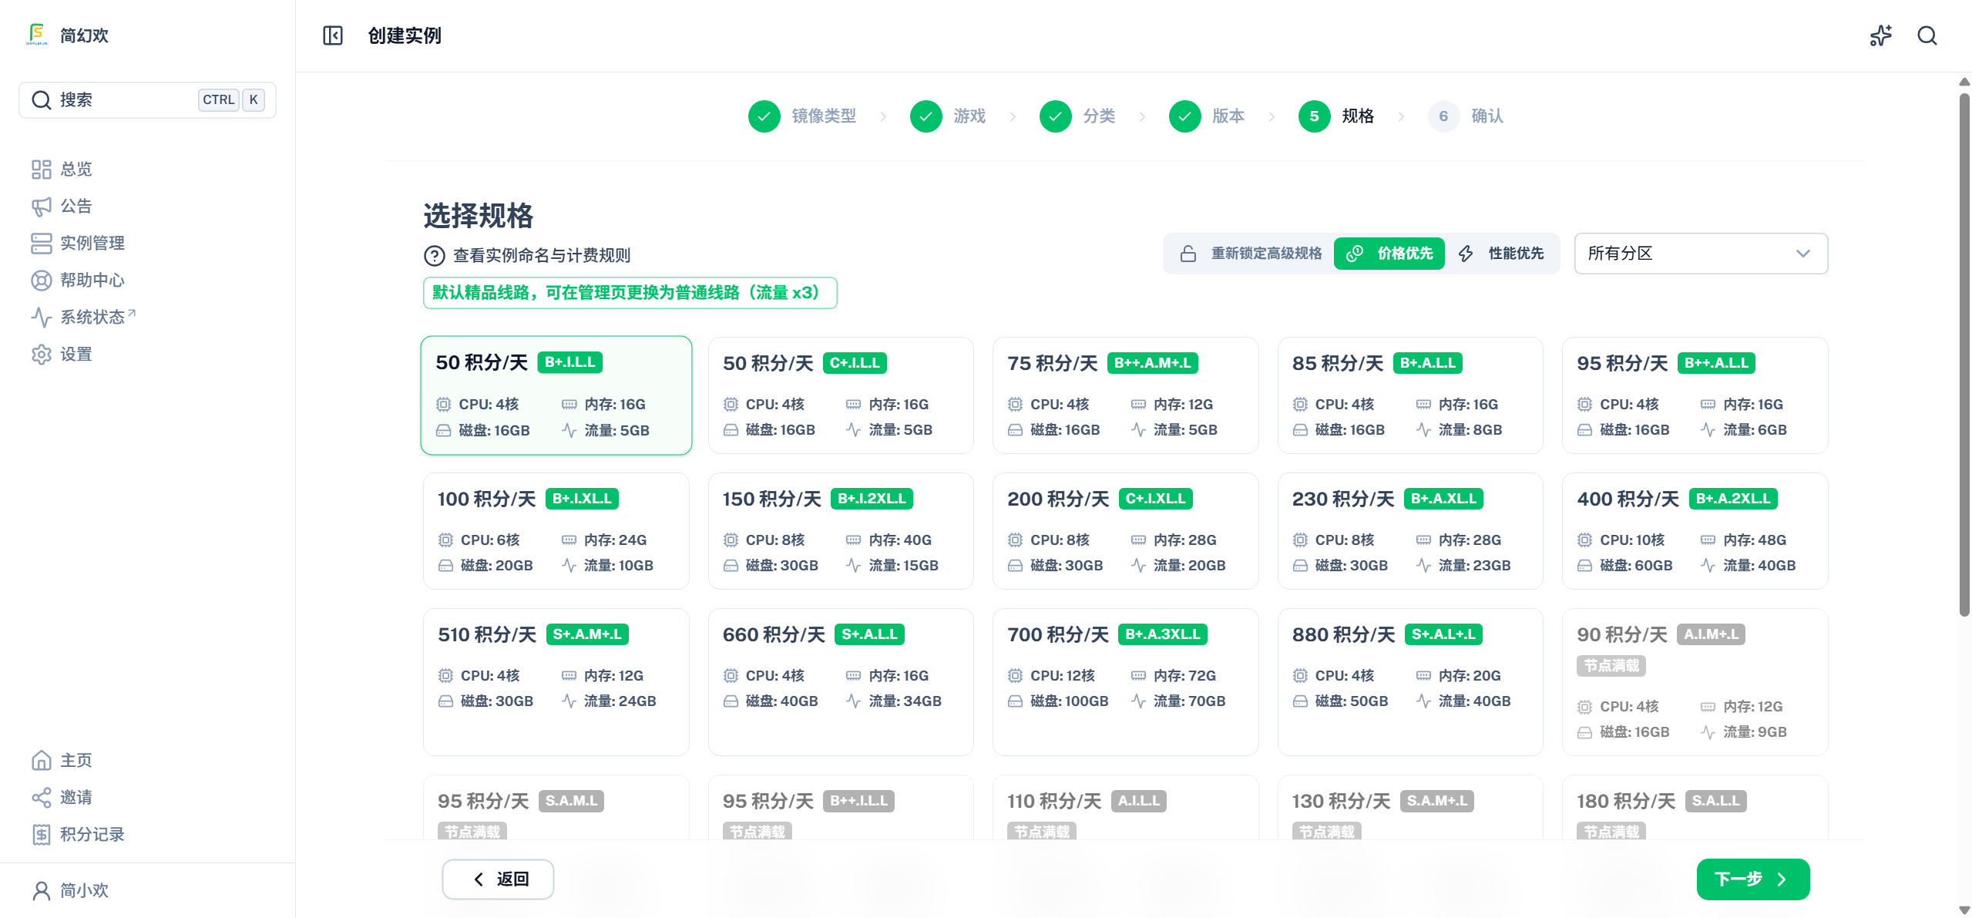Choose the 100 积分/天 B+.I.XL.L card
Screen dimensions: 1972x918
tap(556, 531)
